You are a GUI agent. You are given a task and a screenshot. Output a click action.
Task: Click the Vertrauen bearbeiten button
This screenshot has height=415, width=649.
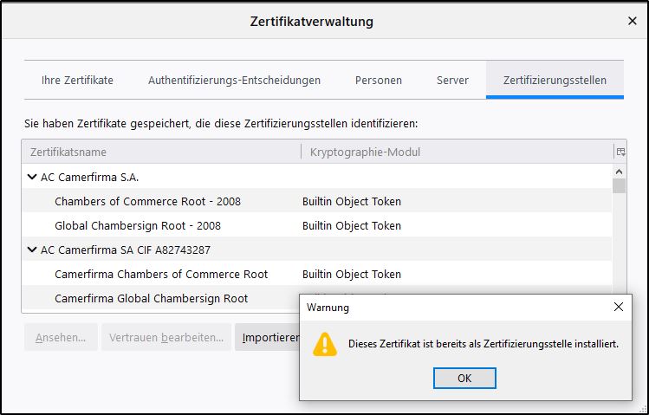166,337
